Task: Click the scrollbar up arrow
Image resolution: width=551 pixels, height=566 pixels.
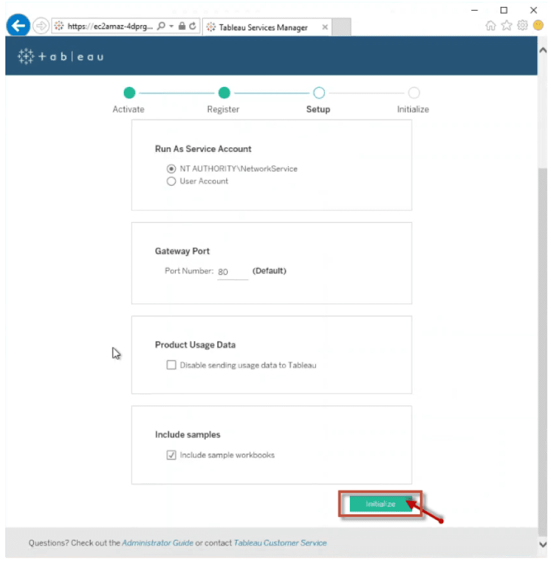Action: [543, 51]
